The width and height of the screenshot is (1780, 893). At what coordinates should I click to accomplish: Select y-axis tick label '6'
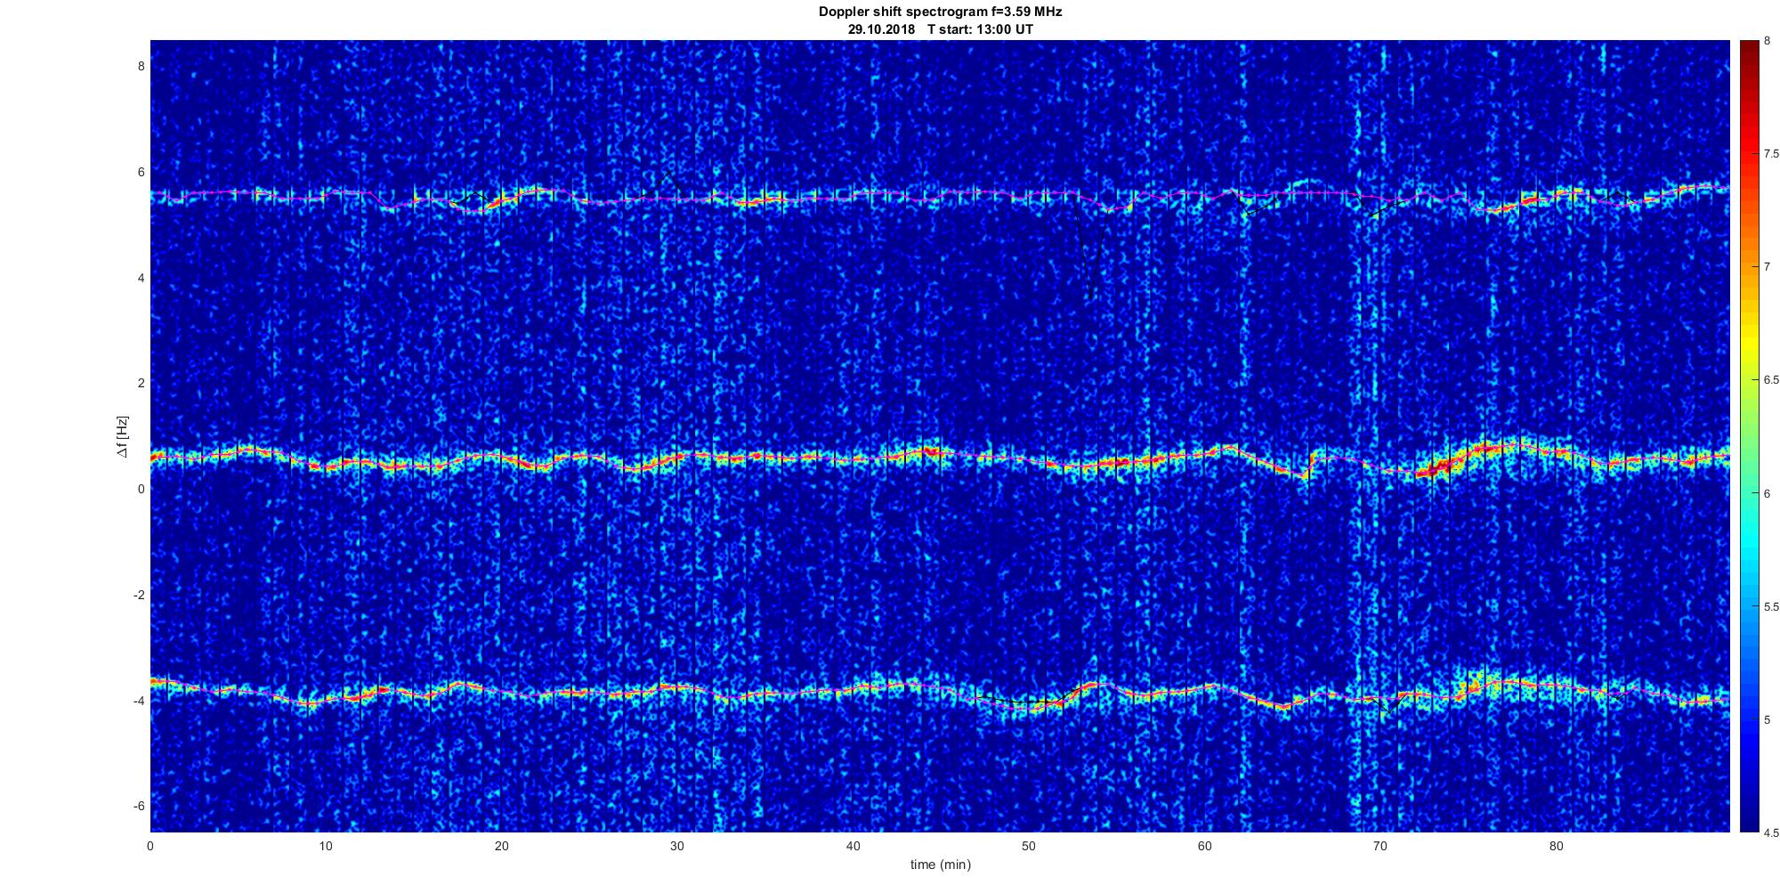[141, 172]
